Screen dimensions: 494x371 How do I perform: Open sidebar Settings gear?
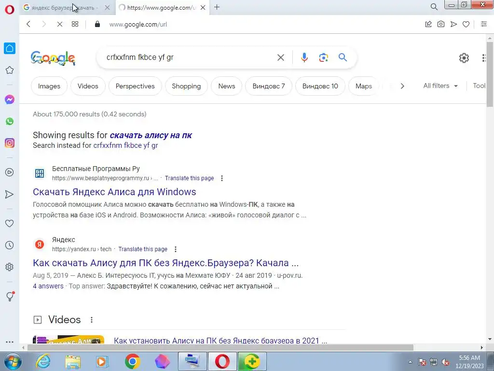point(10,267)
